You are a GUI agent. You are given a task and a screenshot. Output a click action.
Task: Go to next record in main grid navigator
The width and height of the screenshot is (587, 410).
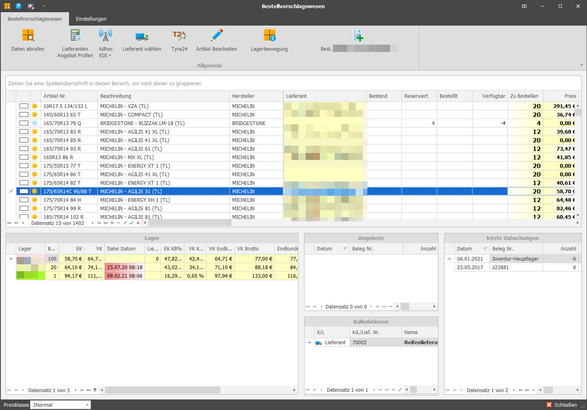[93, 223]
